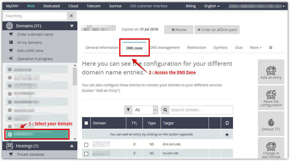Click Reset the configuration DNS button
The height and width of the screenshot is (161, 290).
(x=271, y=98)
